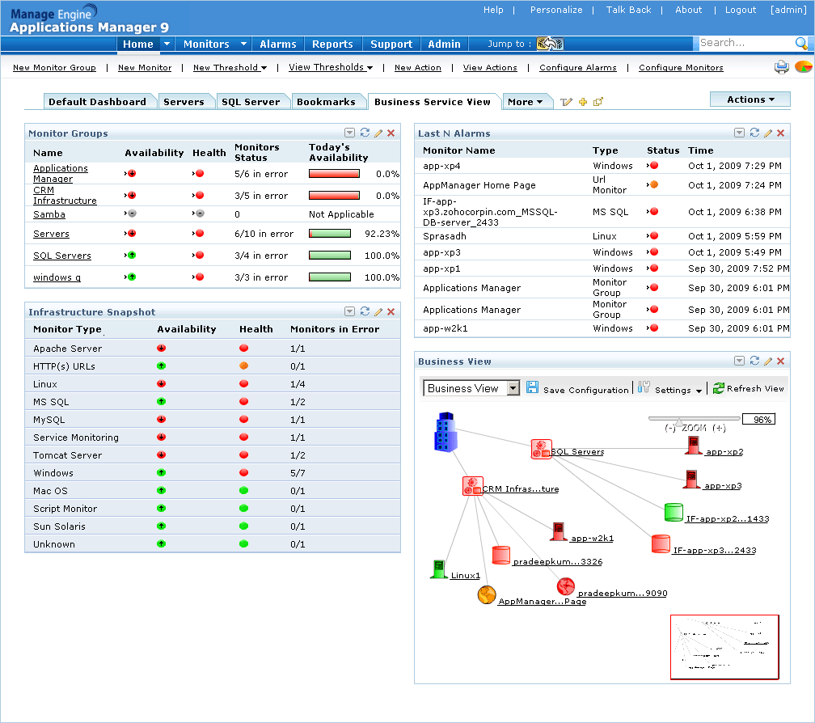815x723 pixels.
Task: Click the Linux1 green server icon
Action: [x=438, y=569]
